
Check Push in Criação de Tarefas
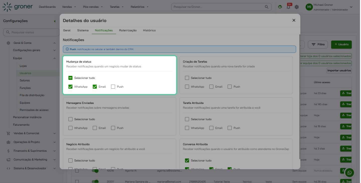coord(230,87)
